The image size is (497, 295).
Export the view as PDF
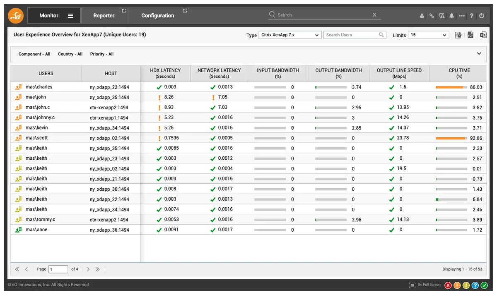470,35
